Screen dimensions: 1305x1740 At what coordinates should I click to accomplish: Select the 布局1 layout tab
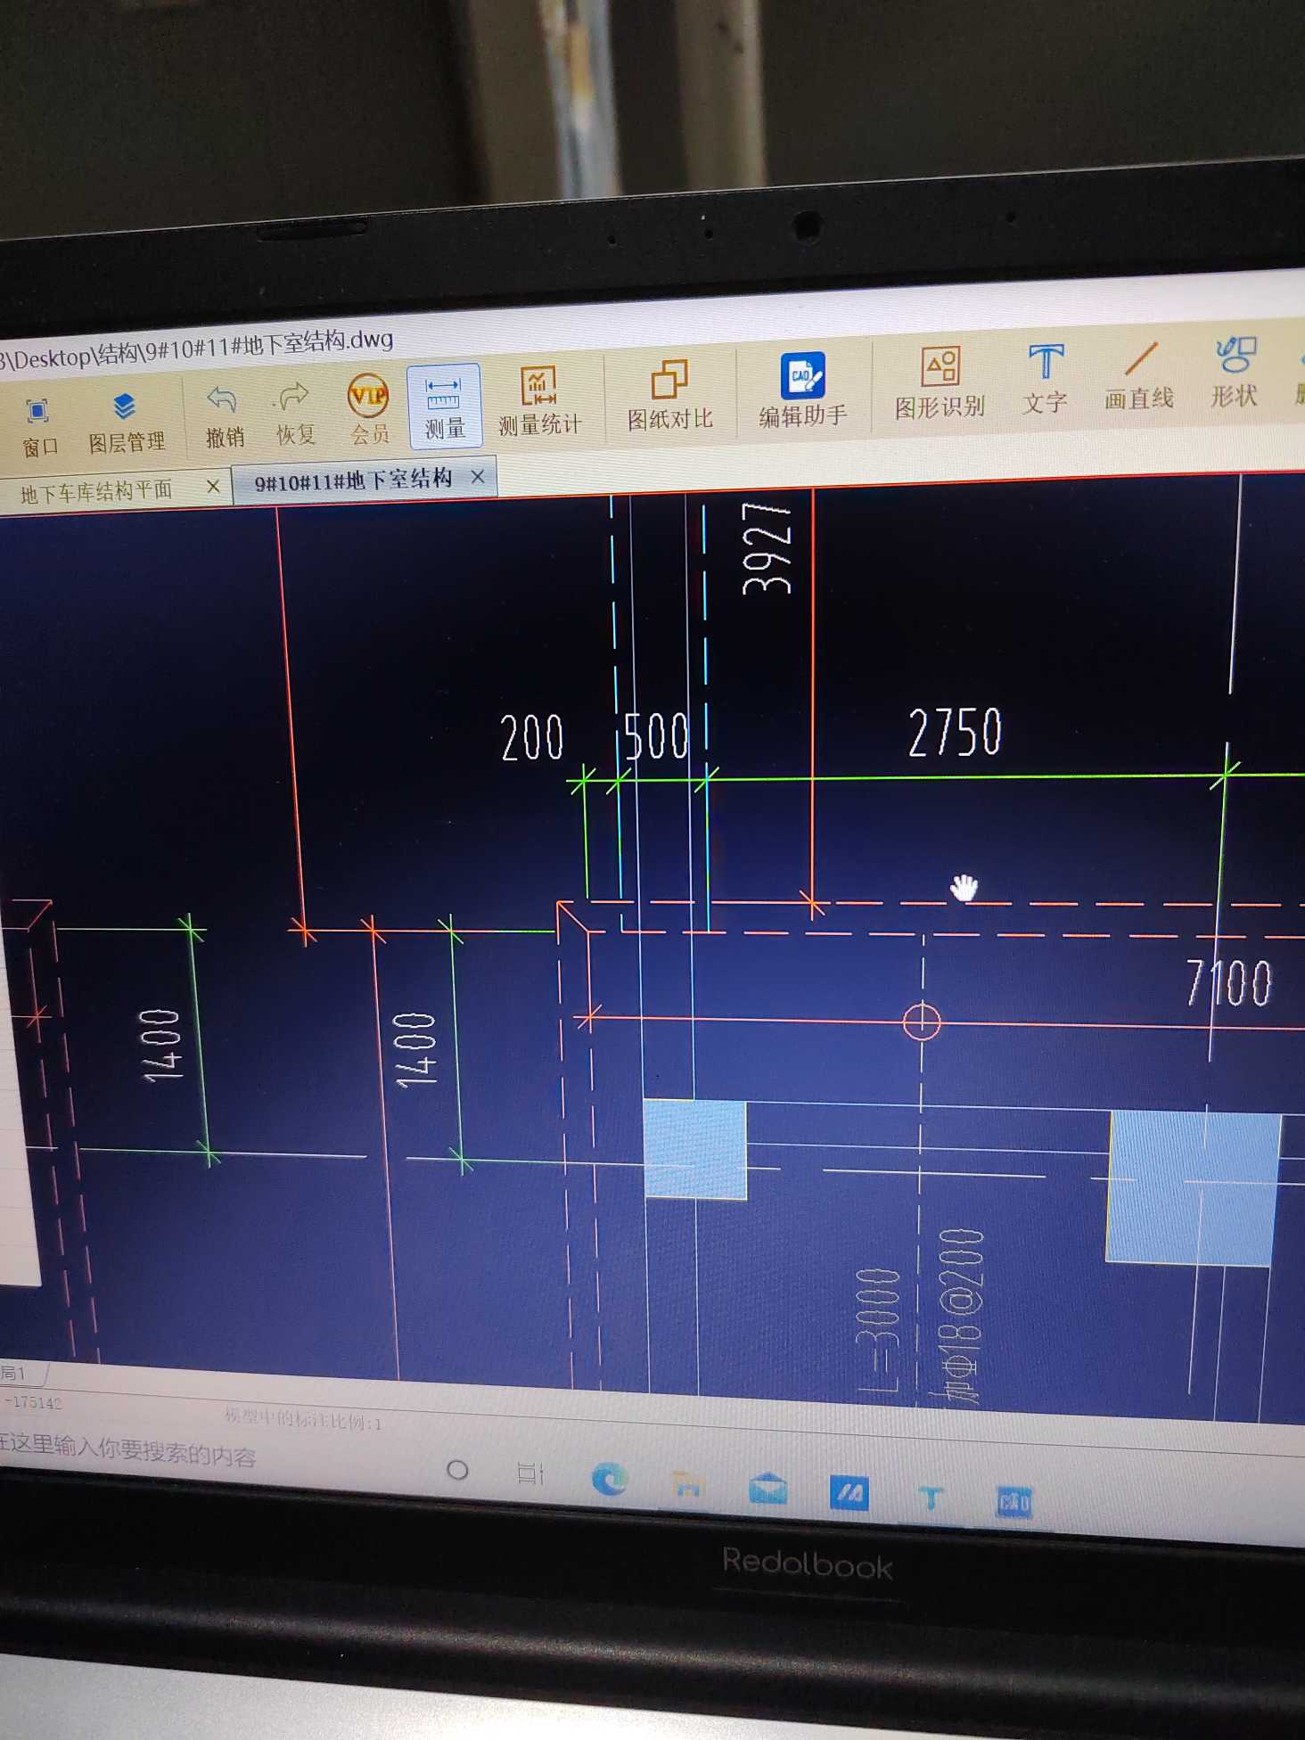pyautogui.click(x=16, y=1373)
